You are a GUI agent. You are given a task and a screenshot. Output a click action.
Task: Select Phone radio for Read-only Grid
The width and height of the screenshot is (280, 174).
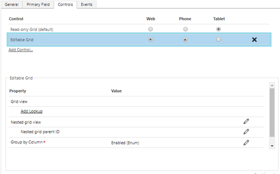tap(185, 29)
